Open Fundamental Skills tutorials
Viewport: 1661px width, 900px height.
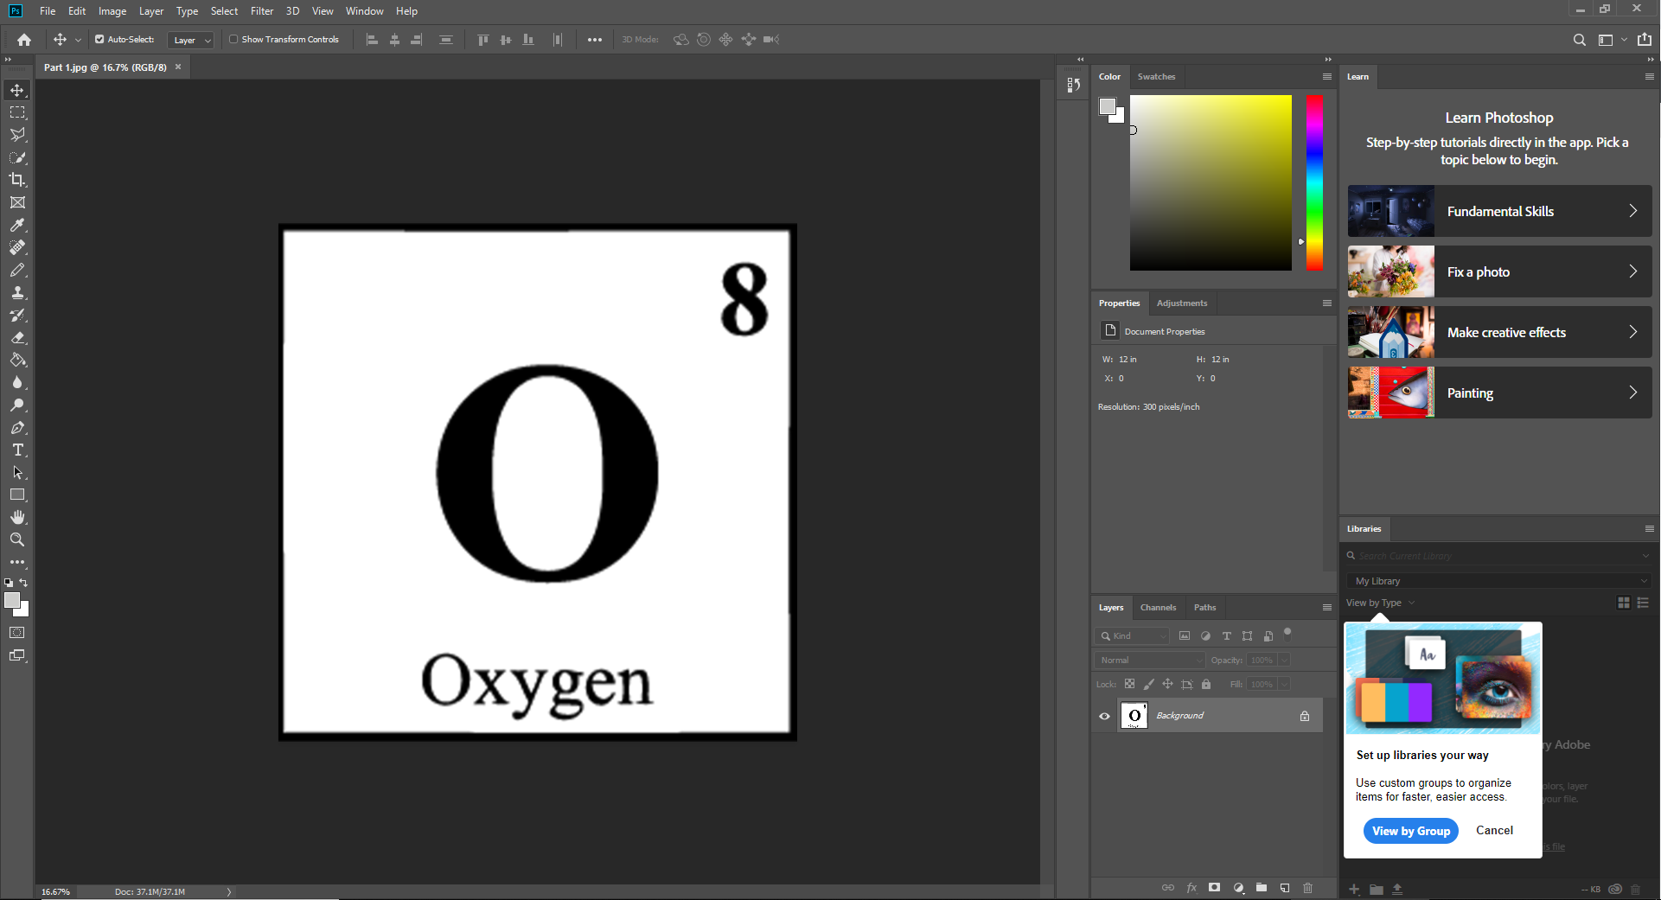click(x=1499, y=211)
